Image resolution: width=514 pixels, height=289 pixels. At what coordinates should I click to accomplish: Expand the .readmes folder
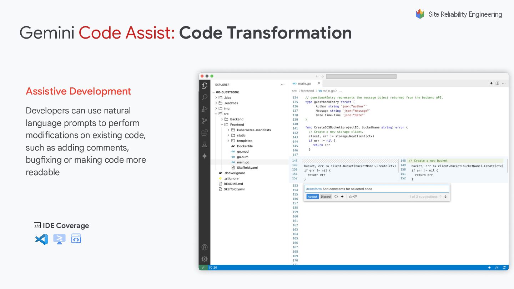[216, 103]
